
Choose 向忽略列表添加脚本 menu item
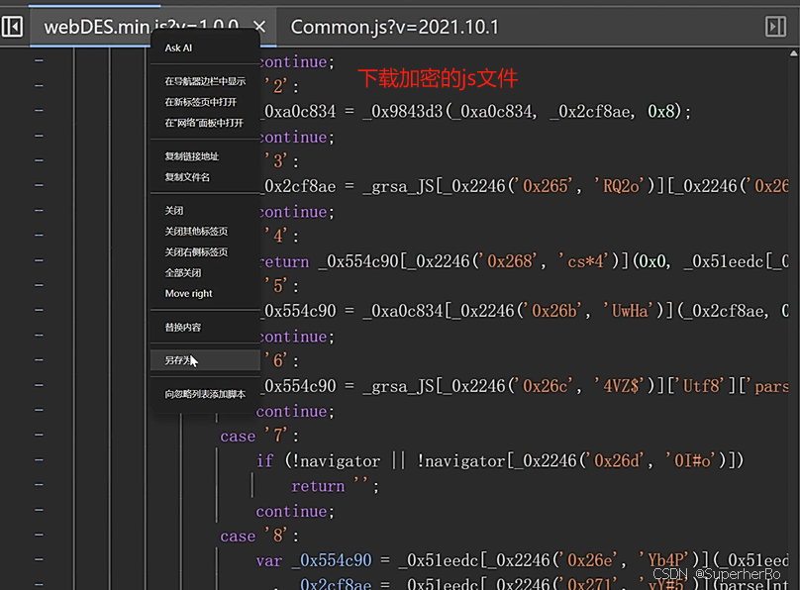coord(205,394)
